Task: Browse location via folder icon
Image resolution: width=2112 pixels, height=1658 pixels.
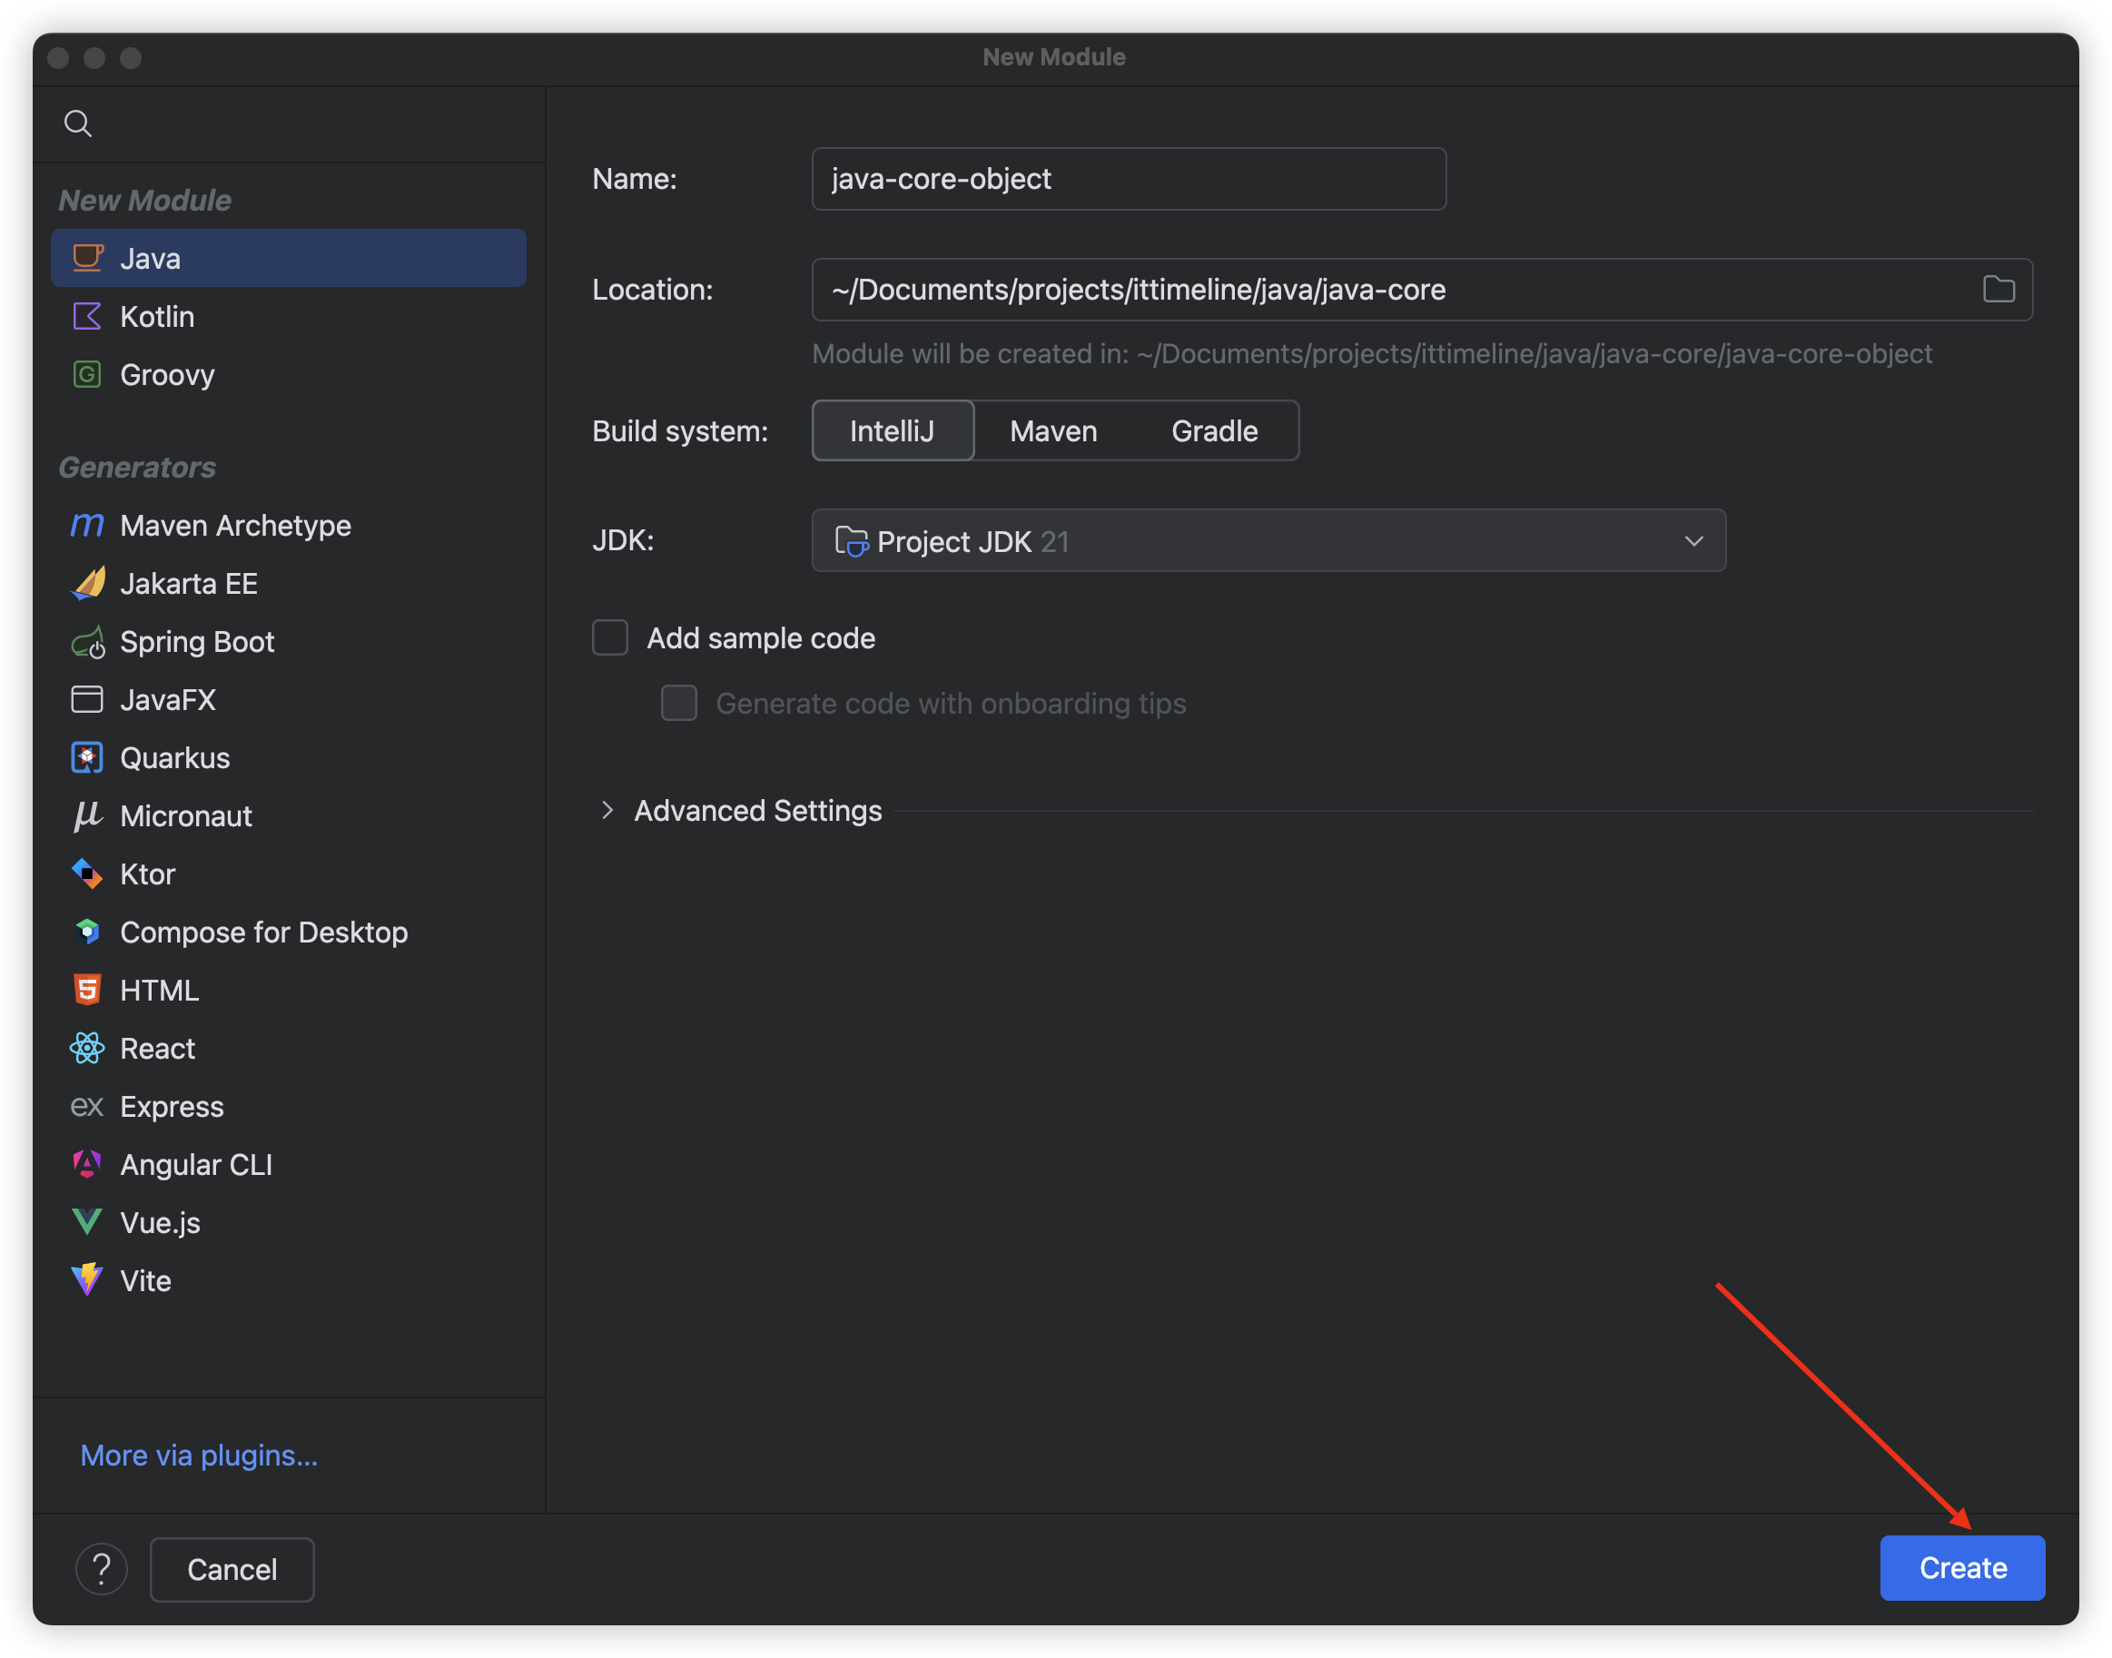Action: pyautogui.click(x=1999, y=290)
